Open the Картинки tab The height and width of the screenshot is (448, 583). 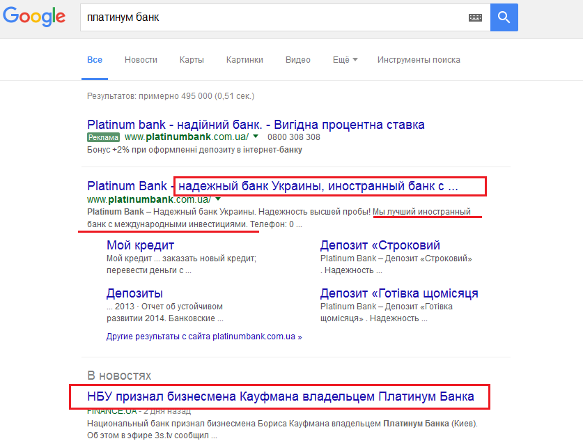[244, 60]
